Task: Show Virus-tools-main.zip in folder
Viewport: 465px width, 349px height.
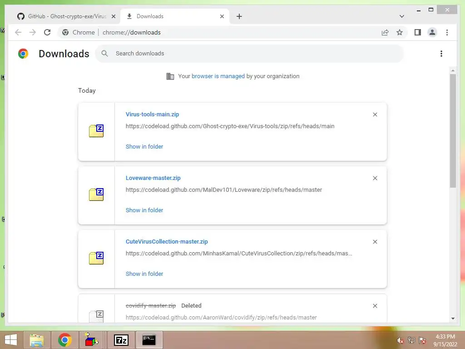Action: pyautogui.click(x=144, y=147)
